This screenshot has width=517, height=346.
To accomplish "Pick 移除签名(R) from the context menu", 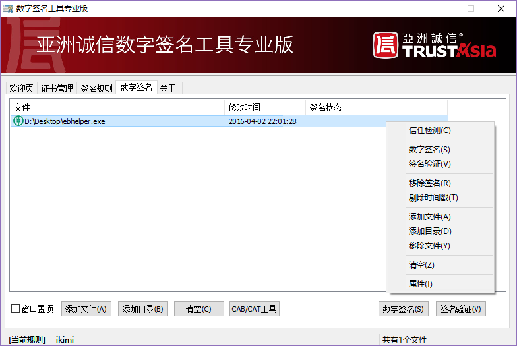I will pos(440,183).
